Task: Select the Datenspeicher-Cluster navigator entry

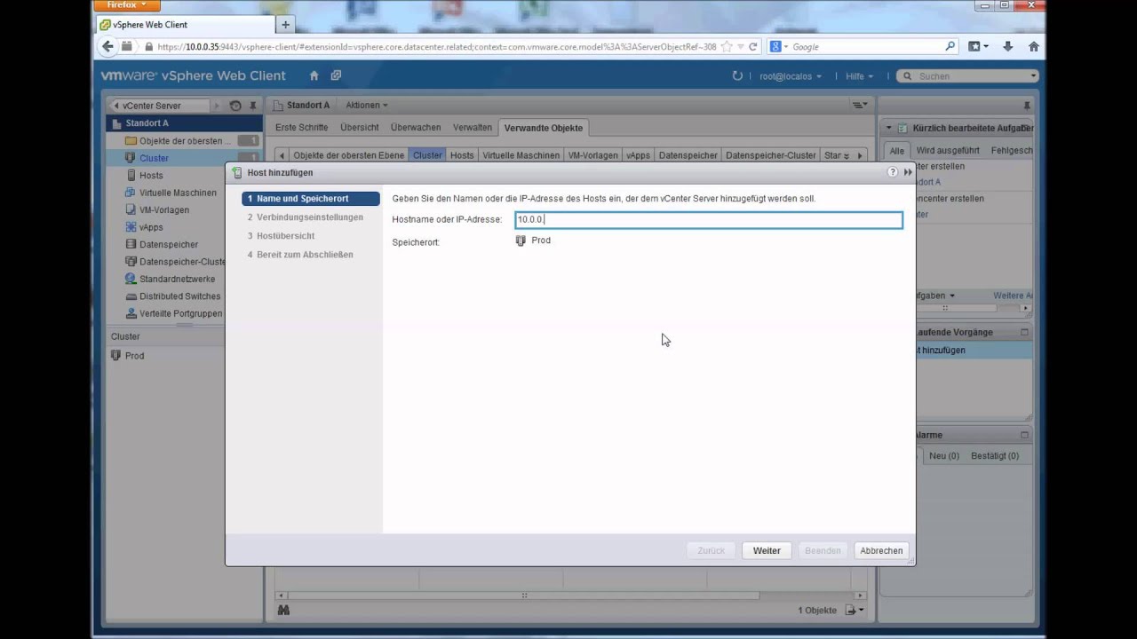Action: [184, 262]
